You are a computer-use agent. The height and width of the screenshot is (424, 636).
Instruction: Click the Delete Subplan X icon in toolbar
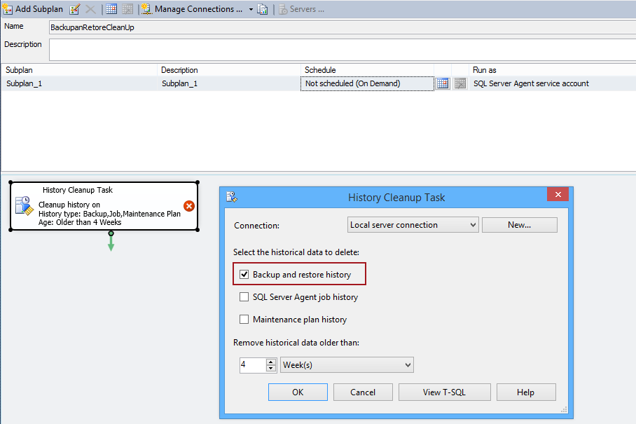point(90,9)
